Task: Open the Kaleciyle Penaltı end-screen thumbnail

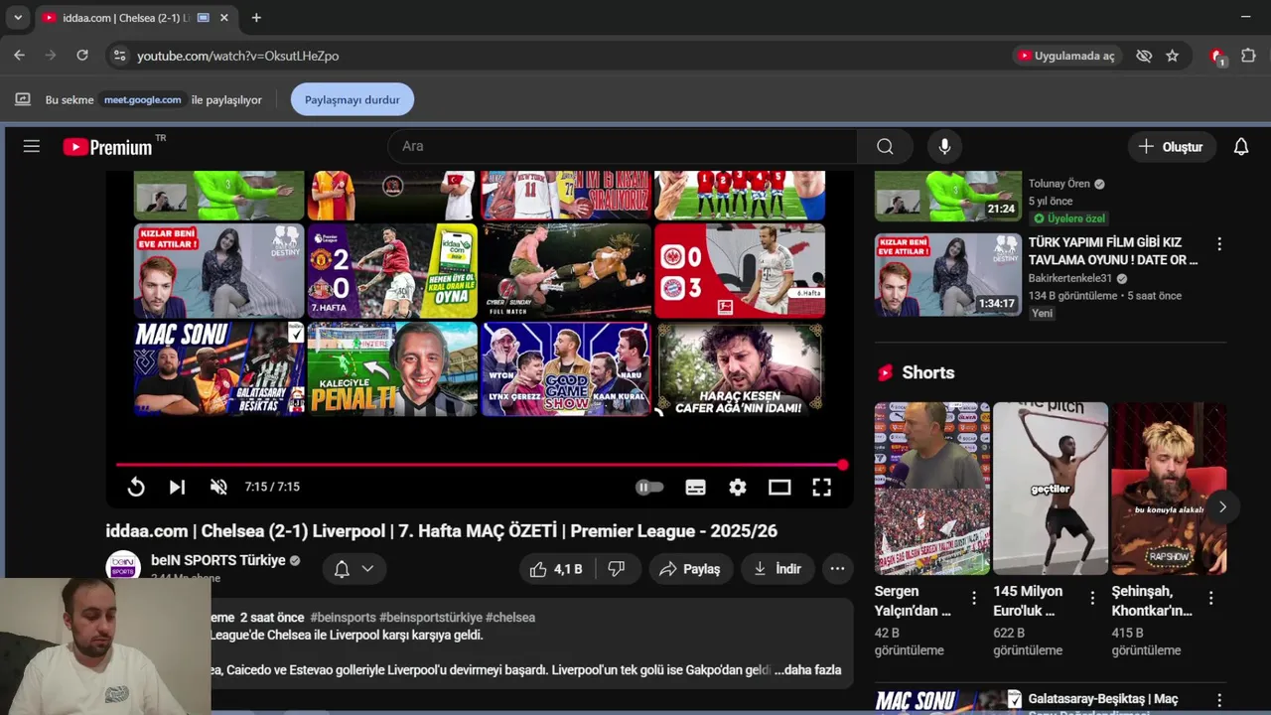Action: tap(392, 368)
